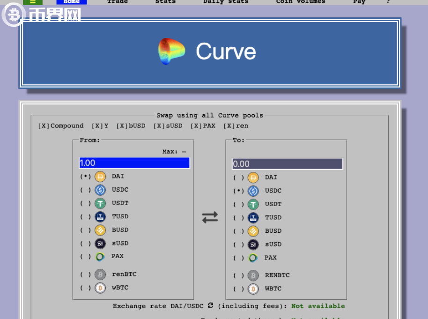Select sUSD radio button under From
The width and height of the screenshot is (428, 319).
click(x=85, y=243)
